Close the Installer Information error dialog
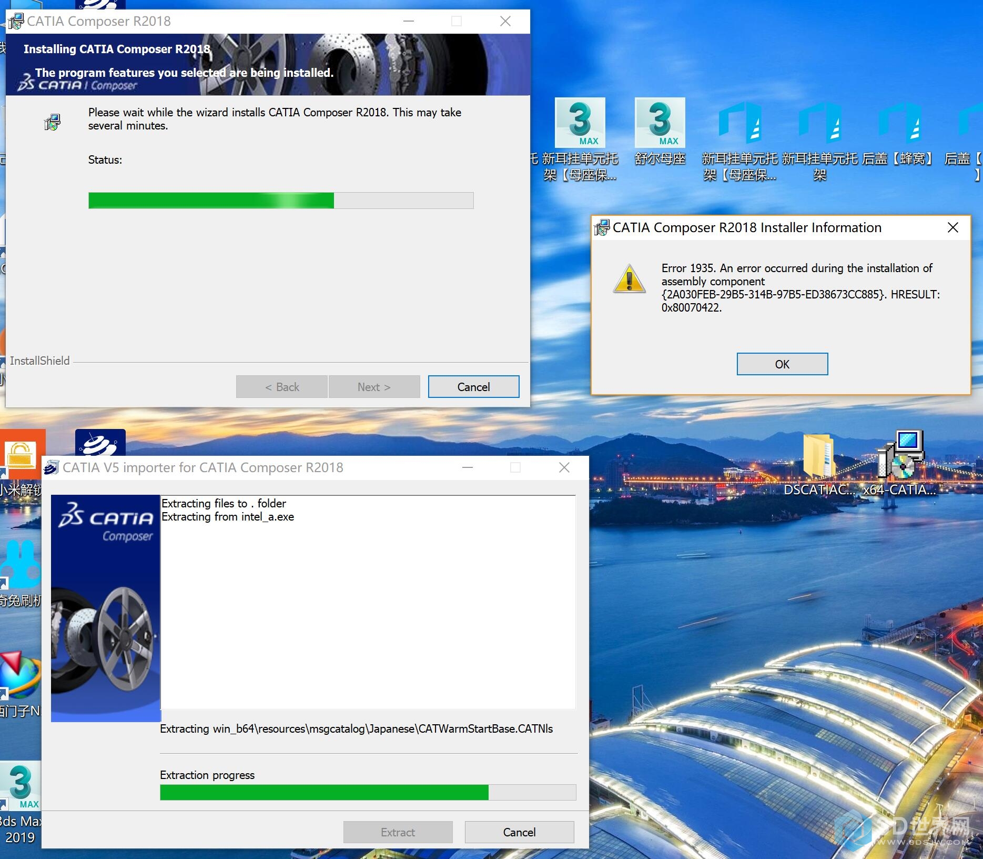This screenshot has height=859, width=983. [x=952, y=227]
